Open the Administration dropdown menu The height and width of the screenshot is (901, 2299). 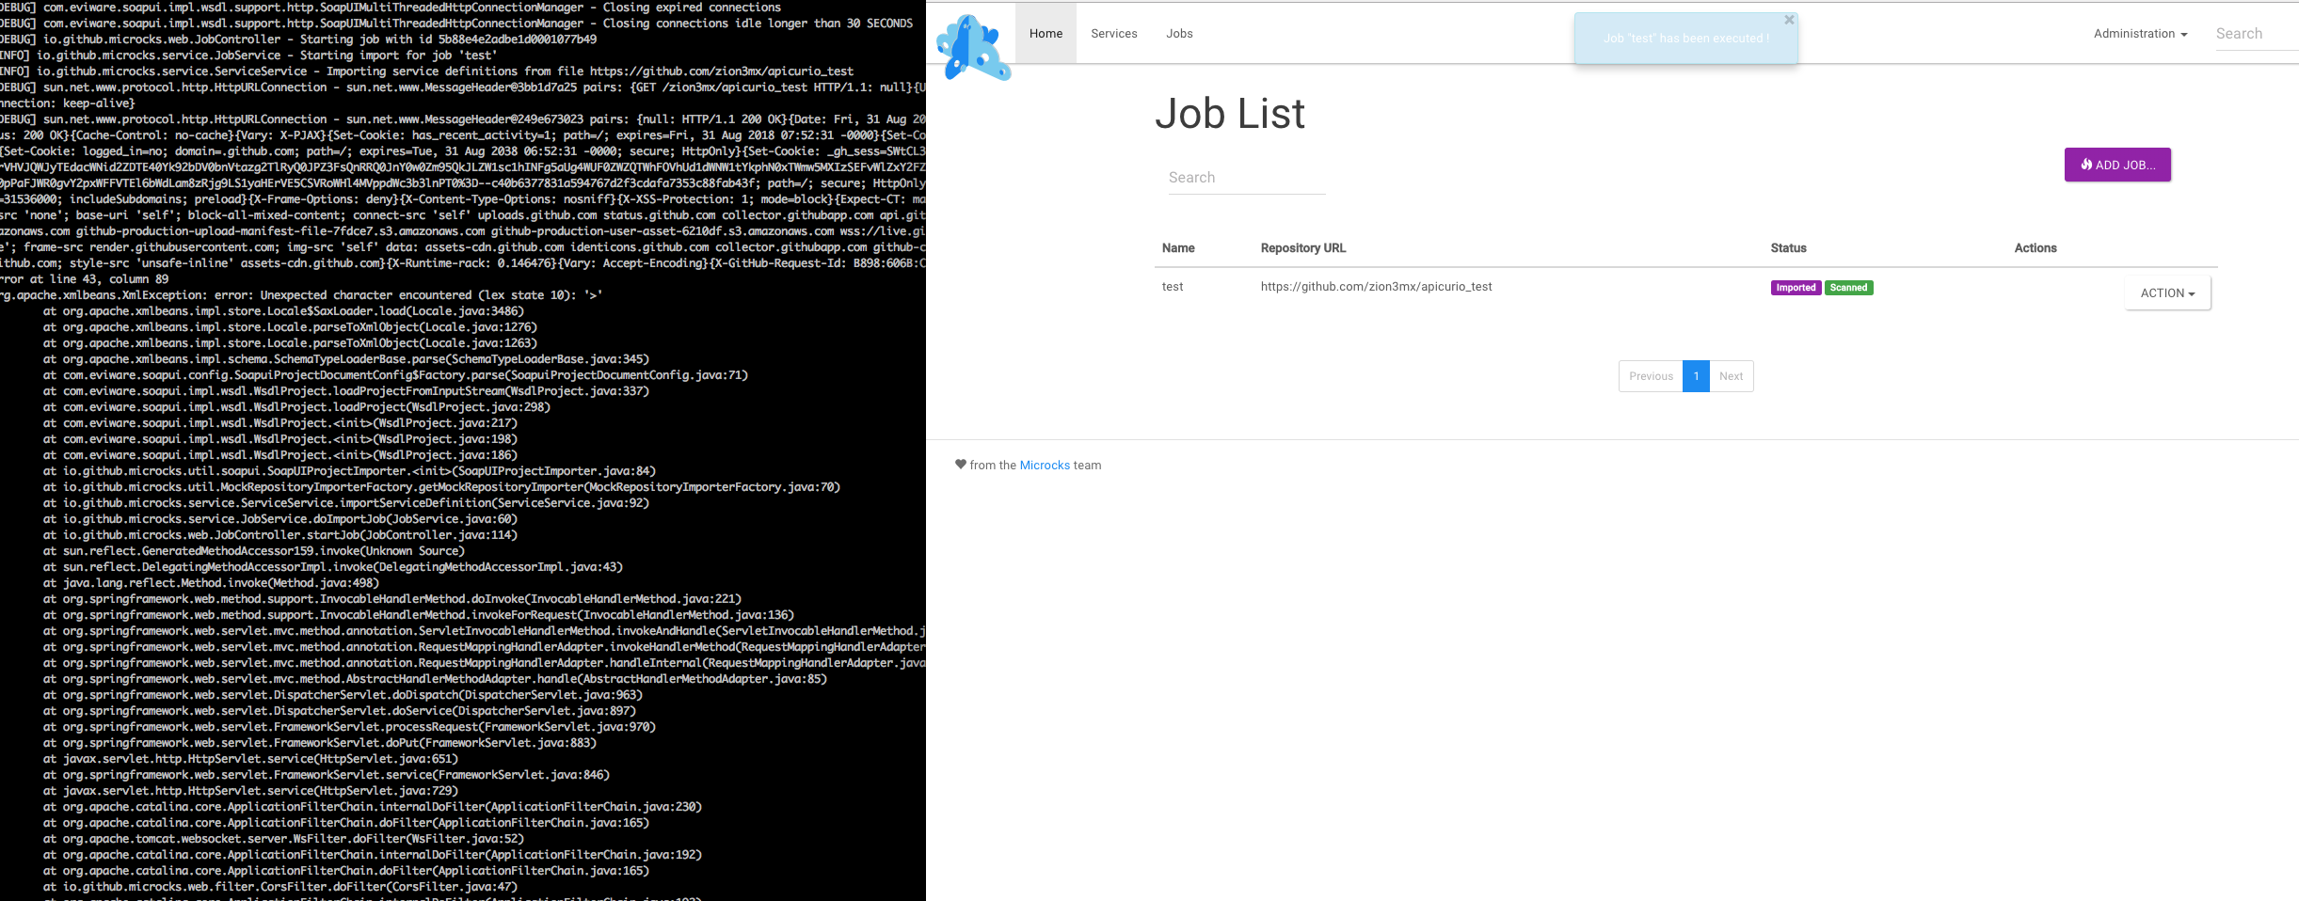pyautogui.click(x=2139, y=33)
